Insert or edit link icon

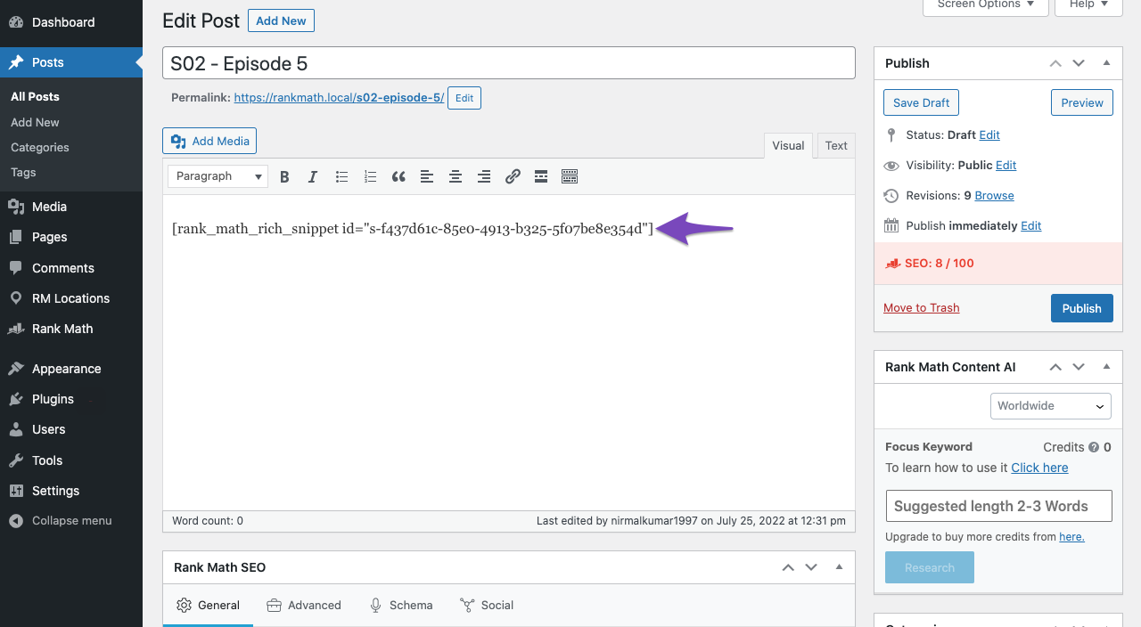(513, 176)
